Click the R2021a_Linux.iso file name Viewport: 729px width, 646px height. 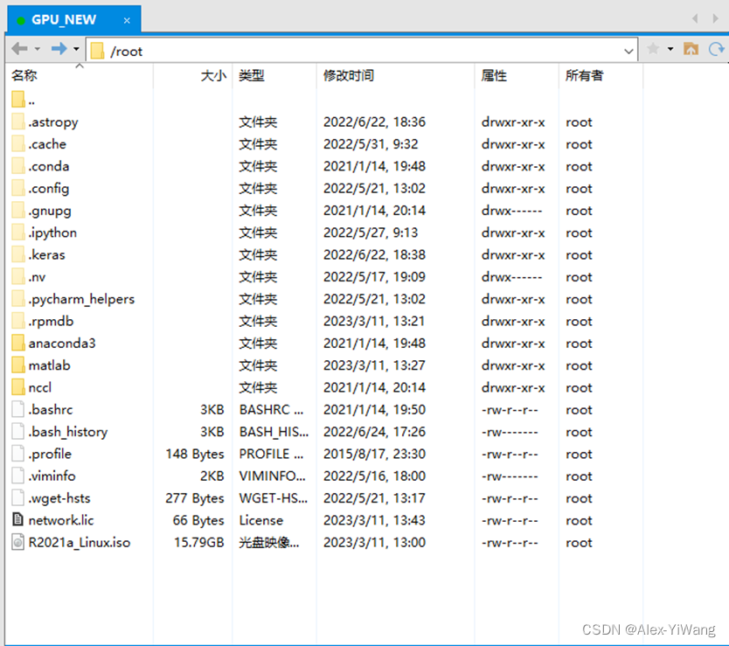(80, 542)
